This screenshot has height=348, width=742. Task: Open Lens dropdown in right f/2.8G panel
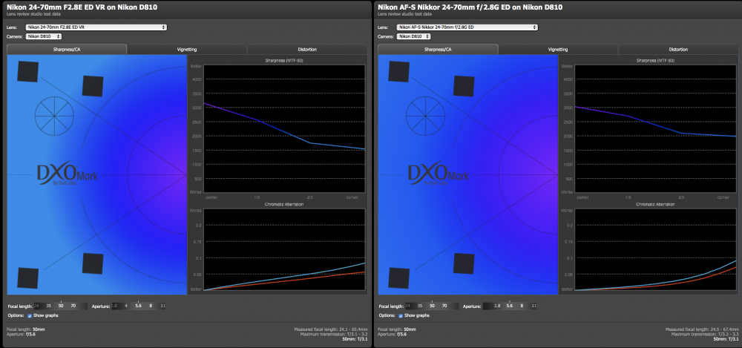tap(467, 27)
